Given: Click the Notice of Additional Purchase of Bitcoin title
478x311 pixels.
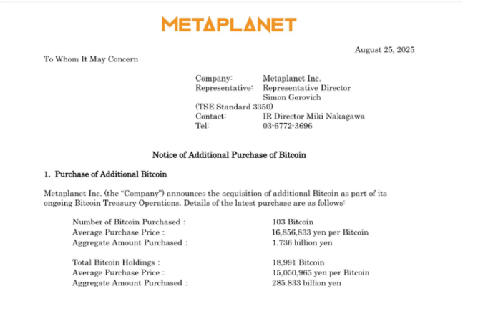Looking at the screenshot, I should pos(229,154).
